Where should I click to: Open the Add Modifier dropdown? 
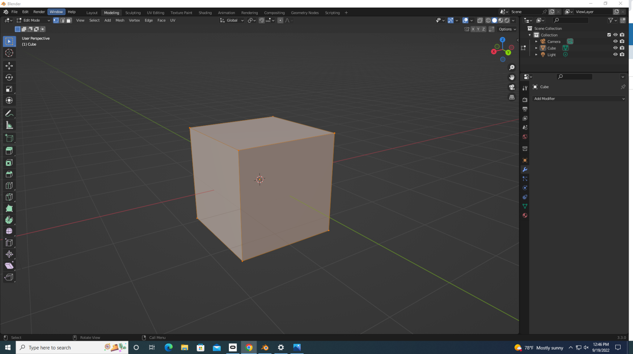pyautogui.click(x=579, y=99)
